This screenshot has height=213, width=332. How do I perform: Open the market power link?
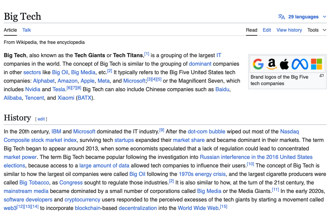pyautogui.click(x=20, y=157)
